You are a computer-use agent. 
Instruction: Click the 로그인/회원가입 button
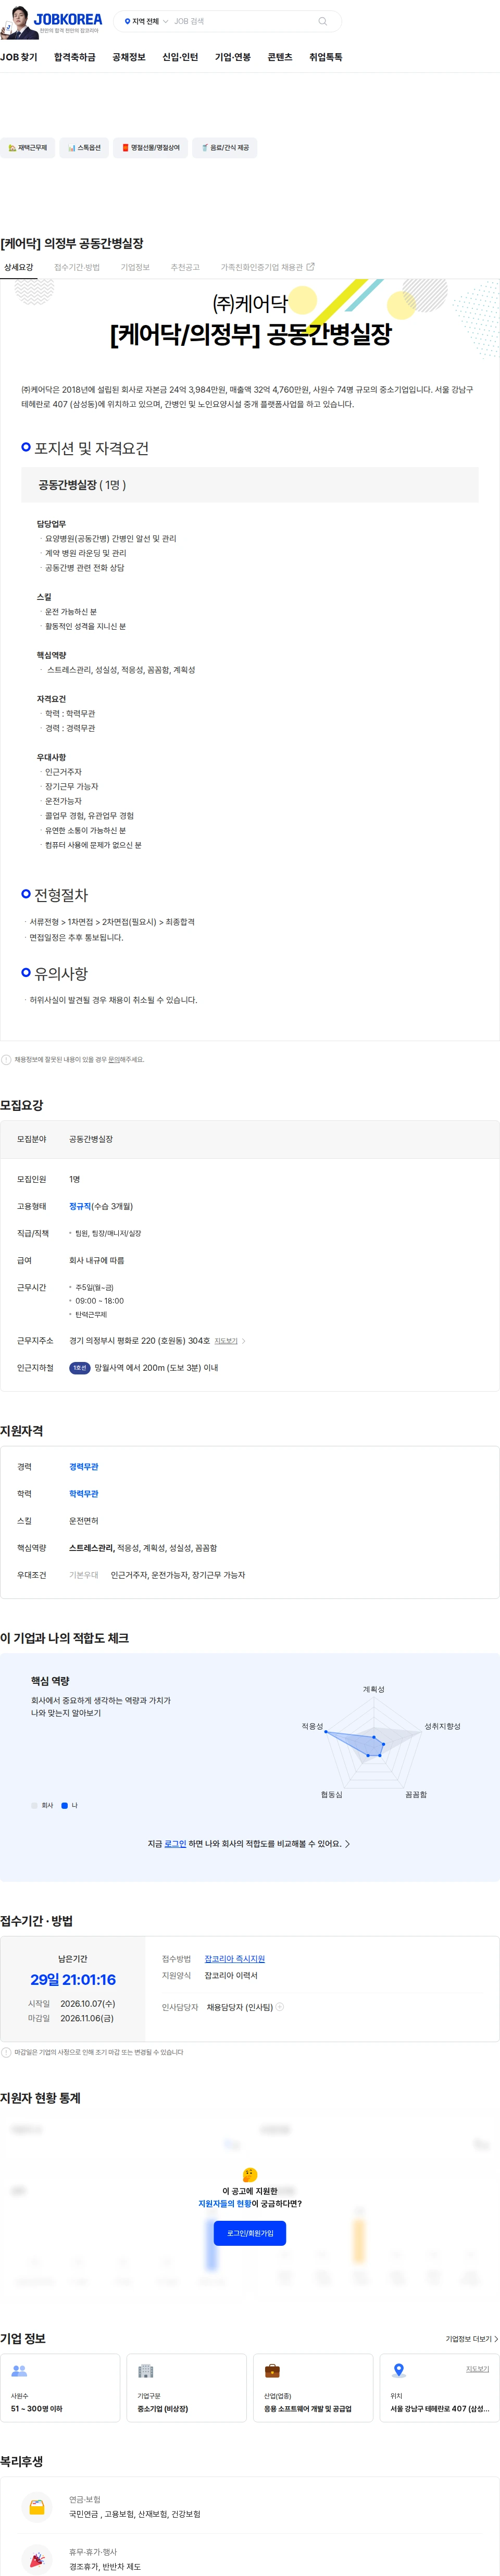pos(250,2232)
